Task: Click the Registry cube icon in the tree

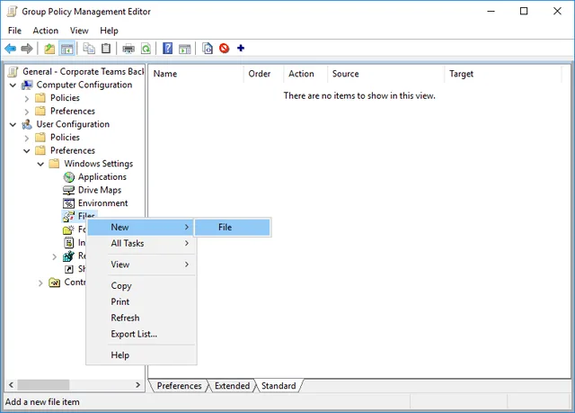Action: pos(68,256)
